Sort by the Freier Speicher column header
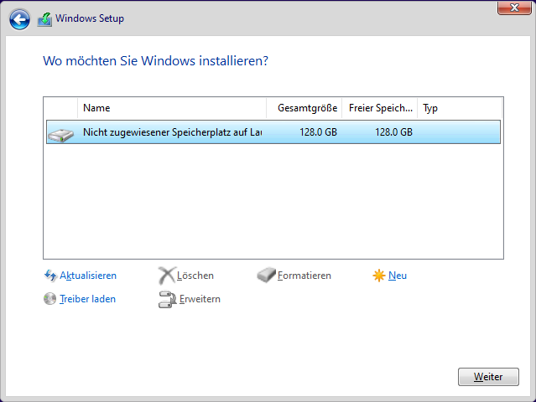 381,108
